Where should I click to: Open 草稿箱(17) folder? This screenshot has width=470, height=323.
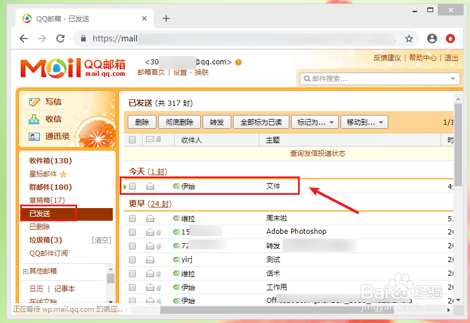click(x=47, y=200)
